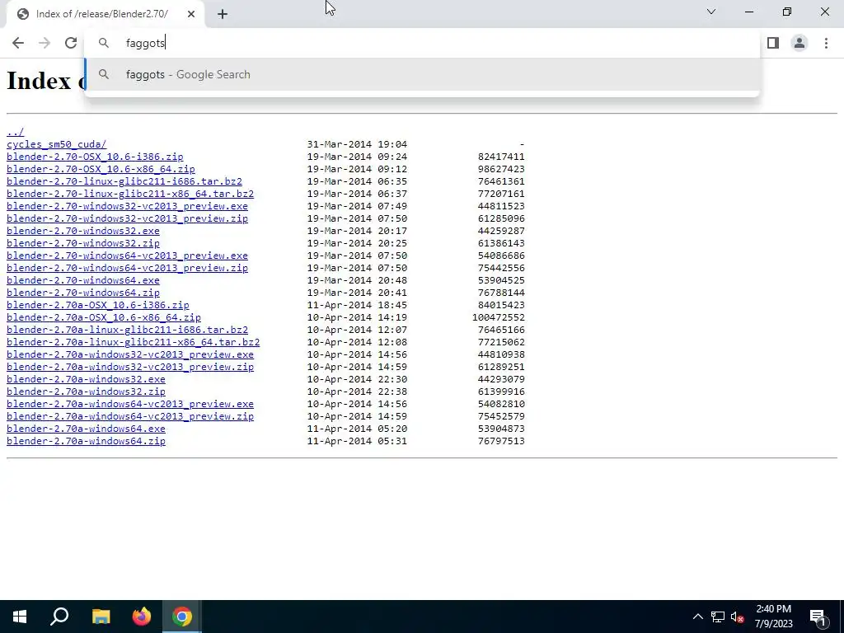Download blender-2.70a-windows64-vc2013_preview.exe
Screen dimensions: 844x633
click(130, 404)
